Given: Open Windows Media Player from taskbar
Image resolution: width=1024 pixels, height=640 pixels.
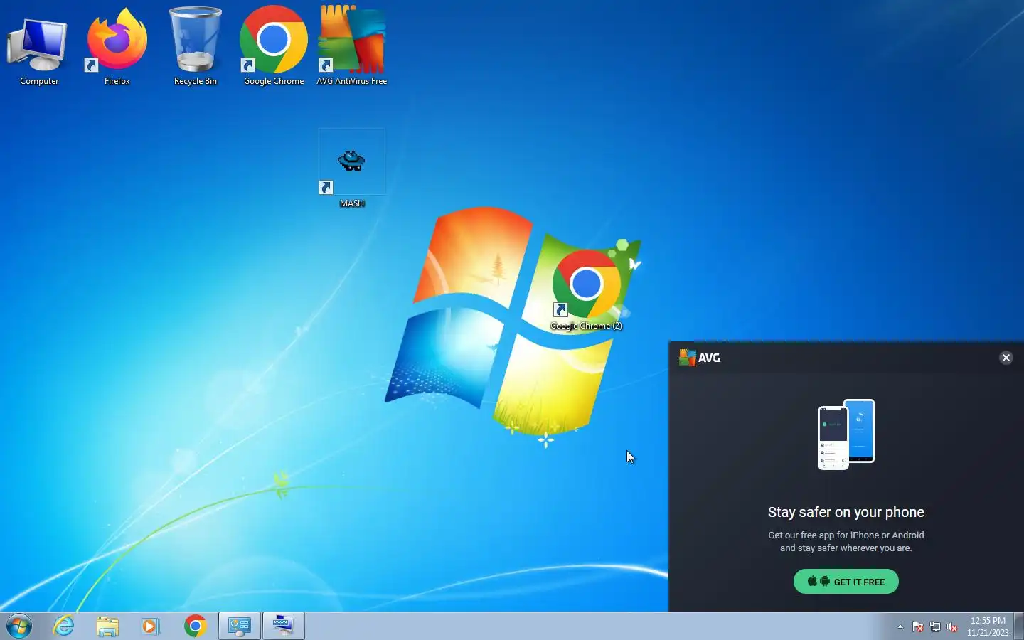Looking at the screenshot, I should [x=151, y=626].
